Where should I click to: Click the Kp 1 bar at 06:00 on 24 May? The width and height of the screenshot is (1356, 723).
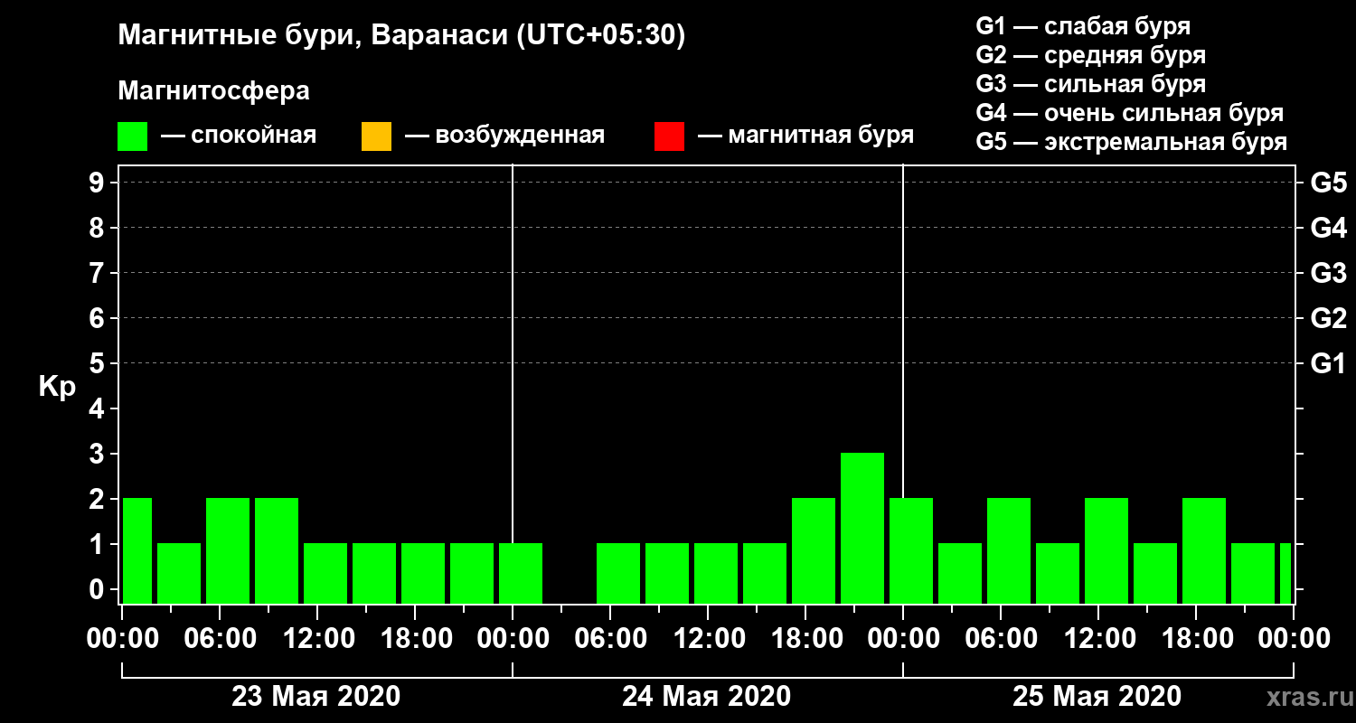[618, 573]
